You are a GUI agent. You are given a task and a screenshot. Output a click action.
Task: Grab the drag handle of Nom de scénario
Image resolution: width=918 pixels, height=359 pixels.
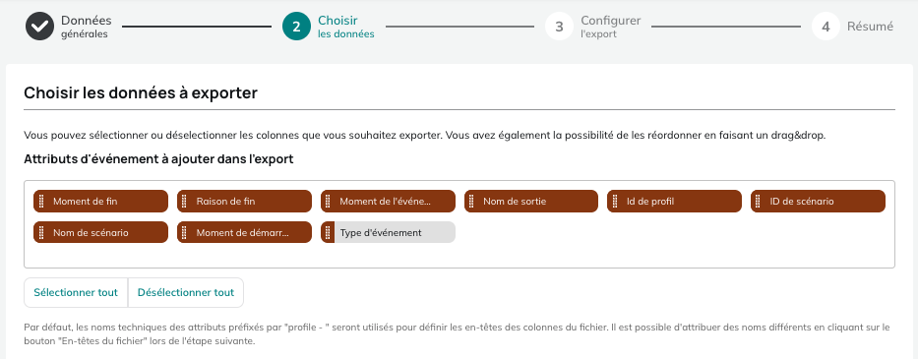[41, 232]
